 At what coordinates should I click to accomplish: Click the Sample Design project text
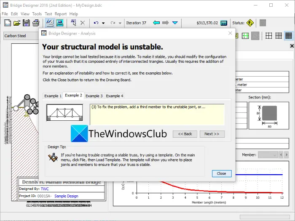pyautogui.click(x=66, y=196)
